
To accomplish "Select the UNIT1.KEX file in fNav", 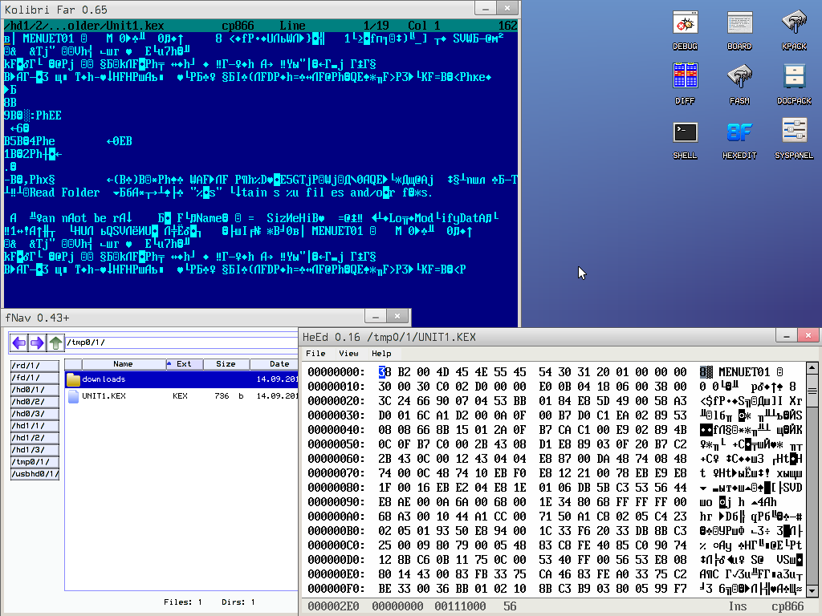I will click(104, 396).
